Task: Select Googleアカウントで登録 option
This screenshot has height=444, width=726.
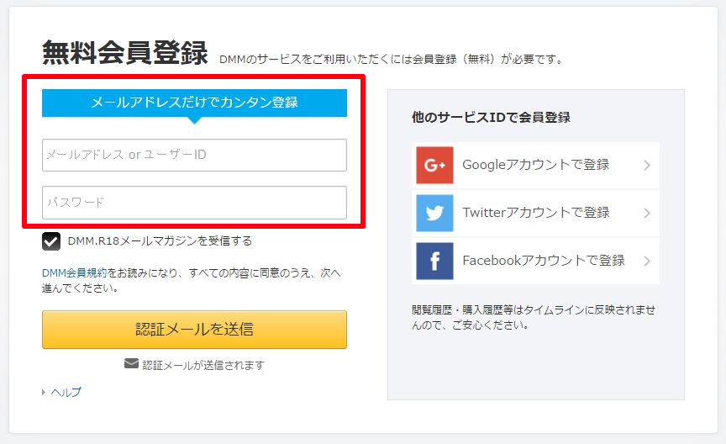Action: point(536,165)
